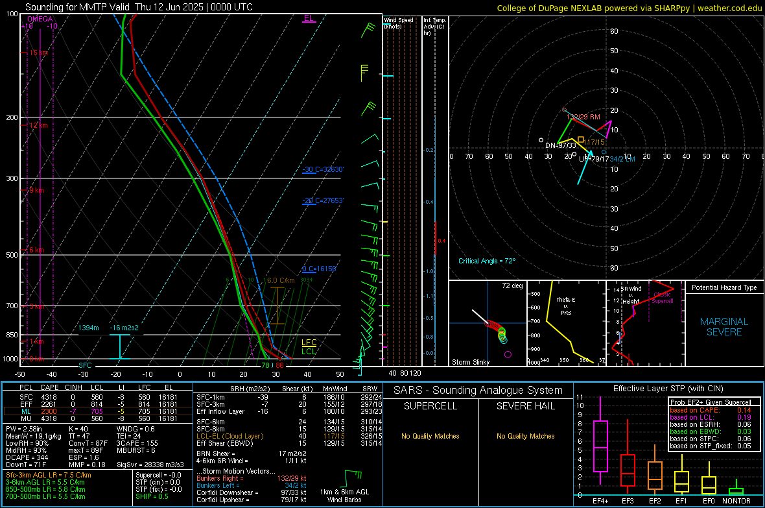This screenshot has width=765, height=508.
Task: Click the SARS - Sounding Analogue System header
Action: [x=478, y=391]
